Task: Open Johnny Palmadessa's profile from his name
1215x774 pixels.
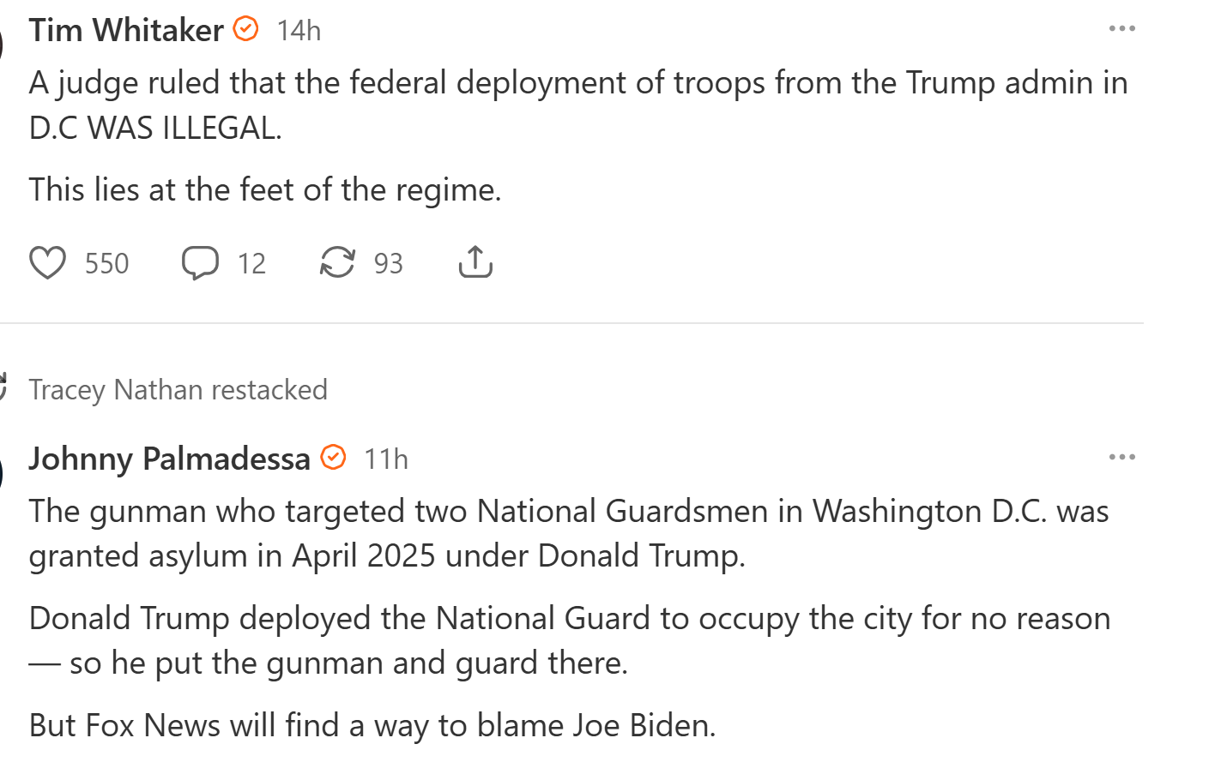Action: click(169, 459)
